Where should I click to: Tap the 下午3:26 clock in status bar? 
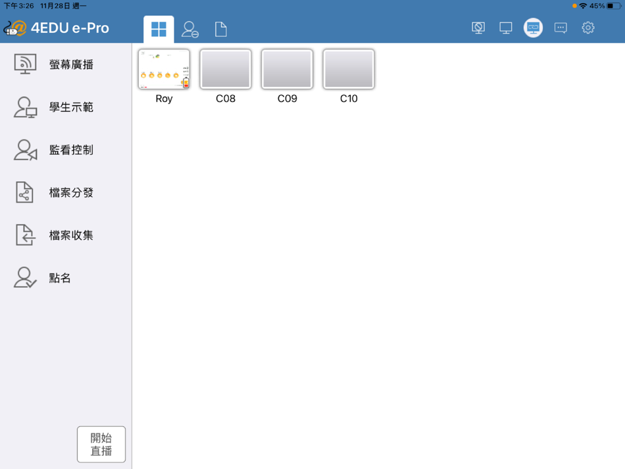click(x=18, y=6)
